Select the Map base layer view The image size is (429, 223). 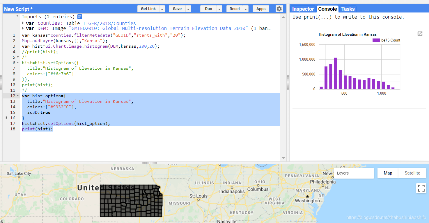(388, 173)
